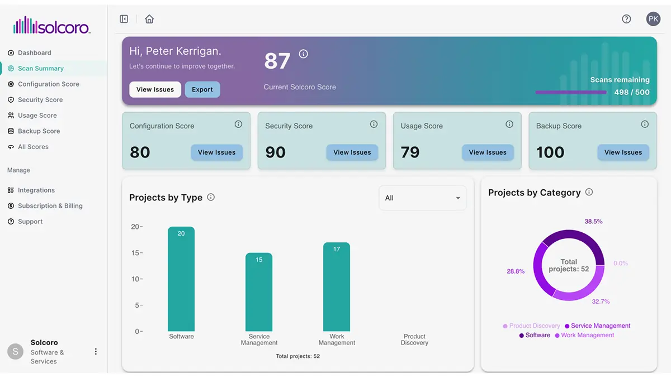Open Solcoro organization three-dot menu
Viewport: 671px width, 378px height.
pyautogui.click(x=96, y=352)
